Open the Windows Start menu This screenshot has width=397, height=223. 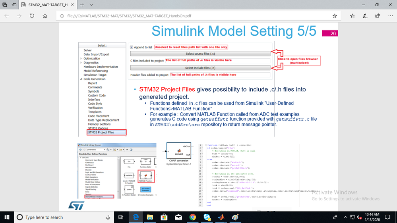point(7,217)
